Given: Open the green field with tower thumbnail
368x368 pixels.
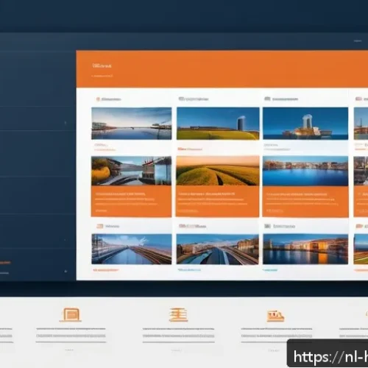Looking at the screenshot, I should 218,124.
